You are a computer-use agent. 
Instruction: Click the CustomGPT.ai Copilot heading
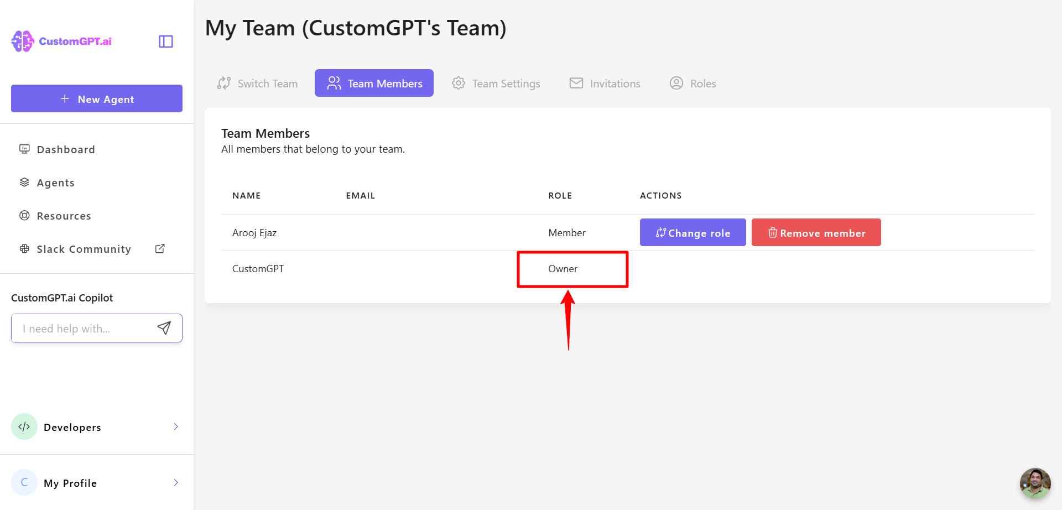[62, 298]
